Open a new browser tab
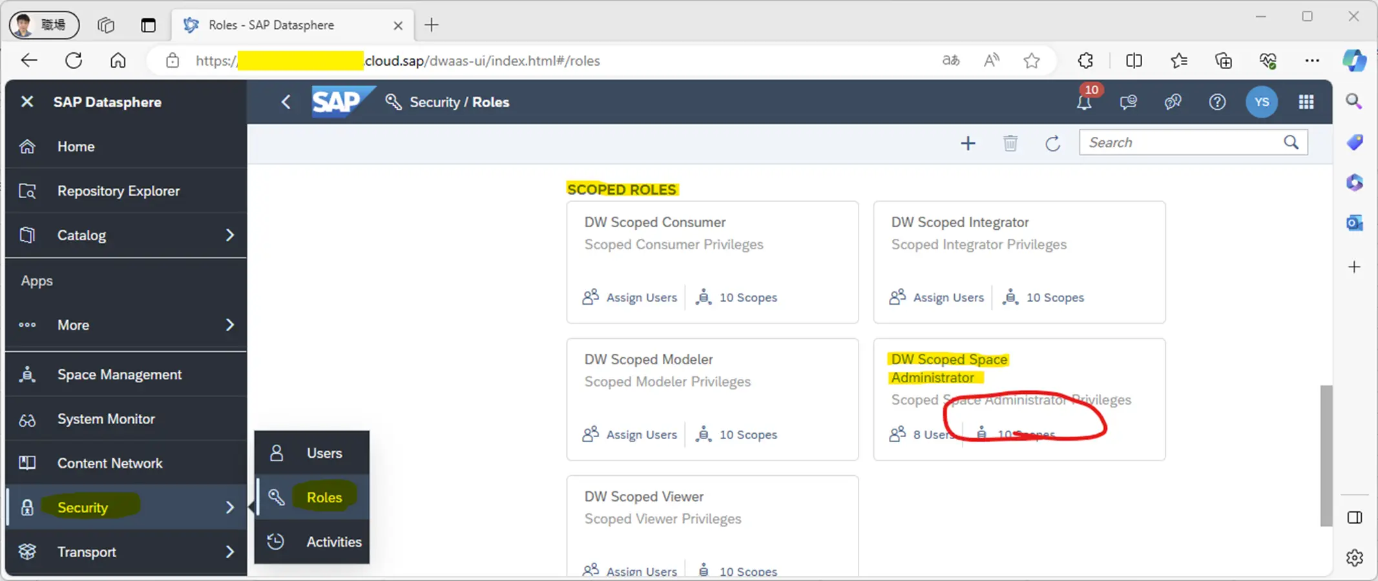1378x581 pixels. (432, 25)
